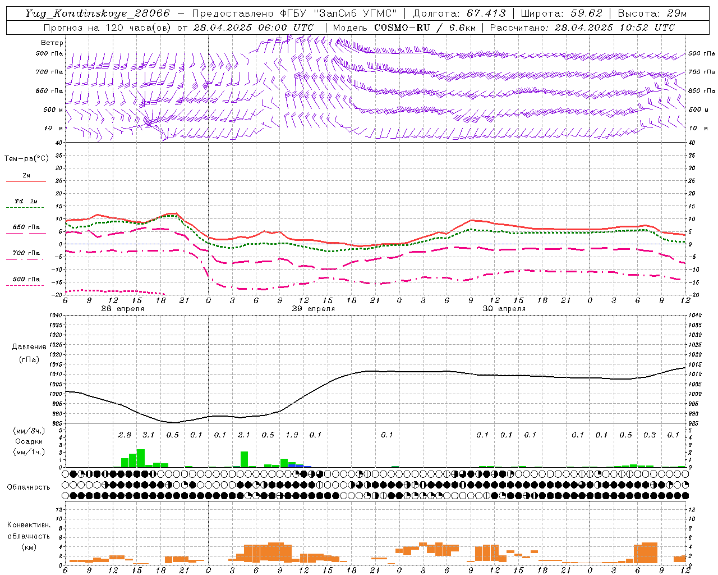Click the Облачность cloud cover label
718x575 pixels.
29,487
